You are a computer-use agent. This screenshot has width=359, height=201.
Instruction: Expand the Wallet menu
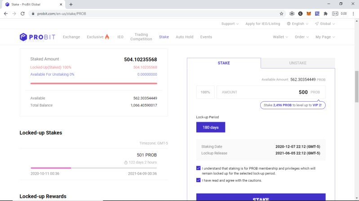(280, 37)
